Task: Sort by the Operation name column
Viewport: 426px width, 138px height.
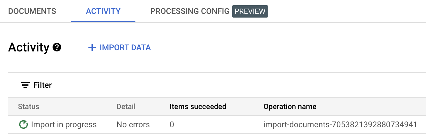Action: click(x=290, y=107)
